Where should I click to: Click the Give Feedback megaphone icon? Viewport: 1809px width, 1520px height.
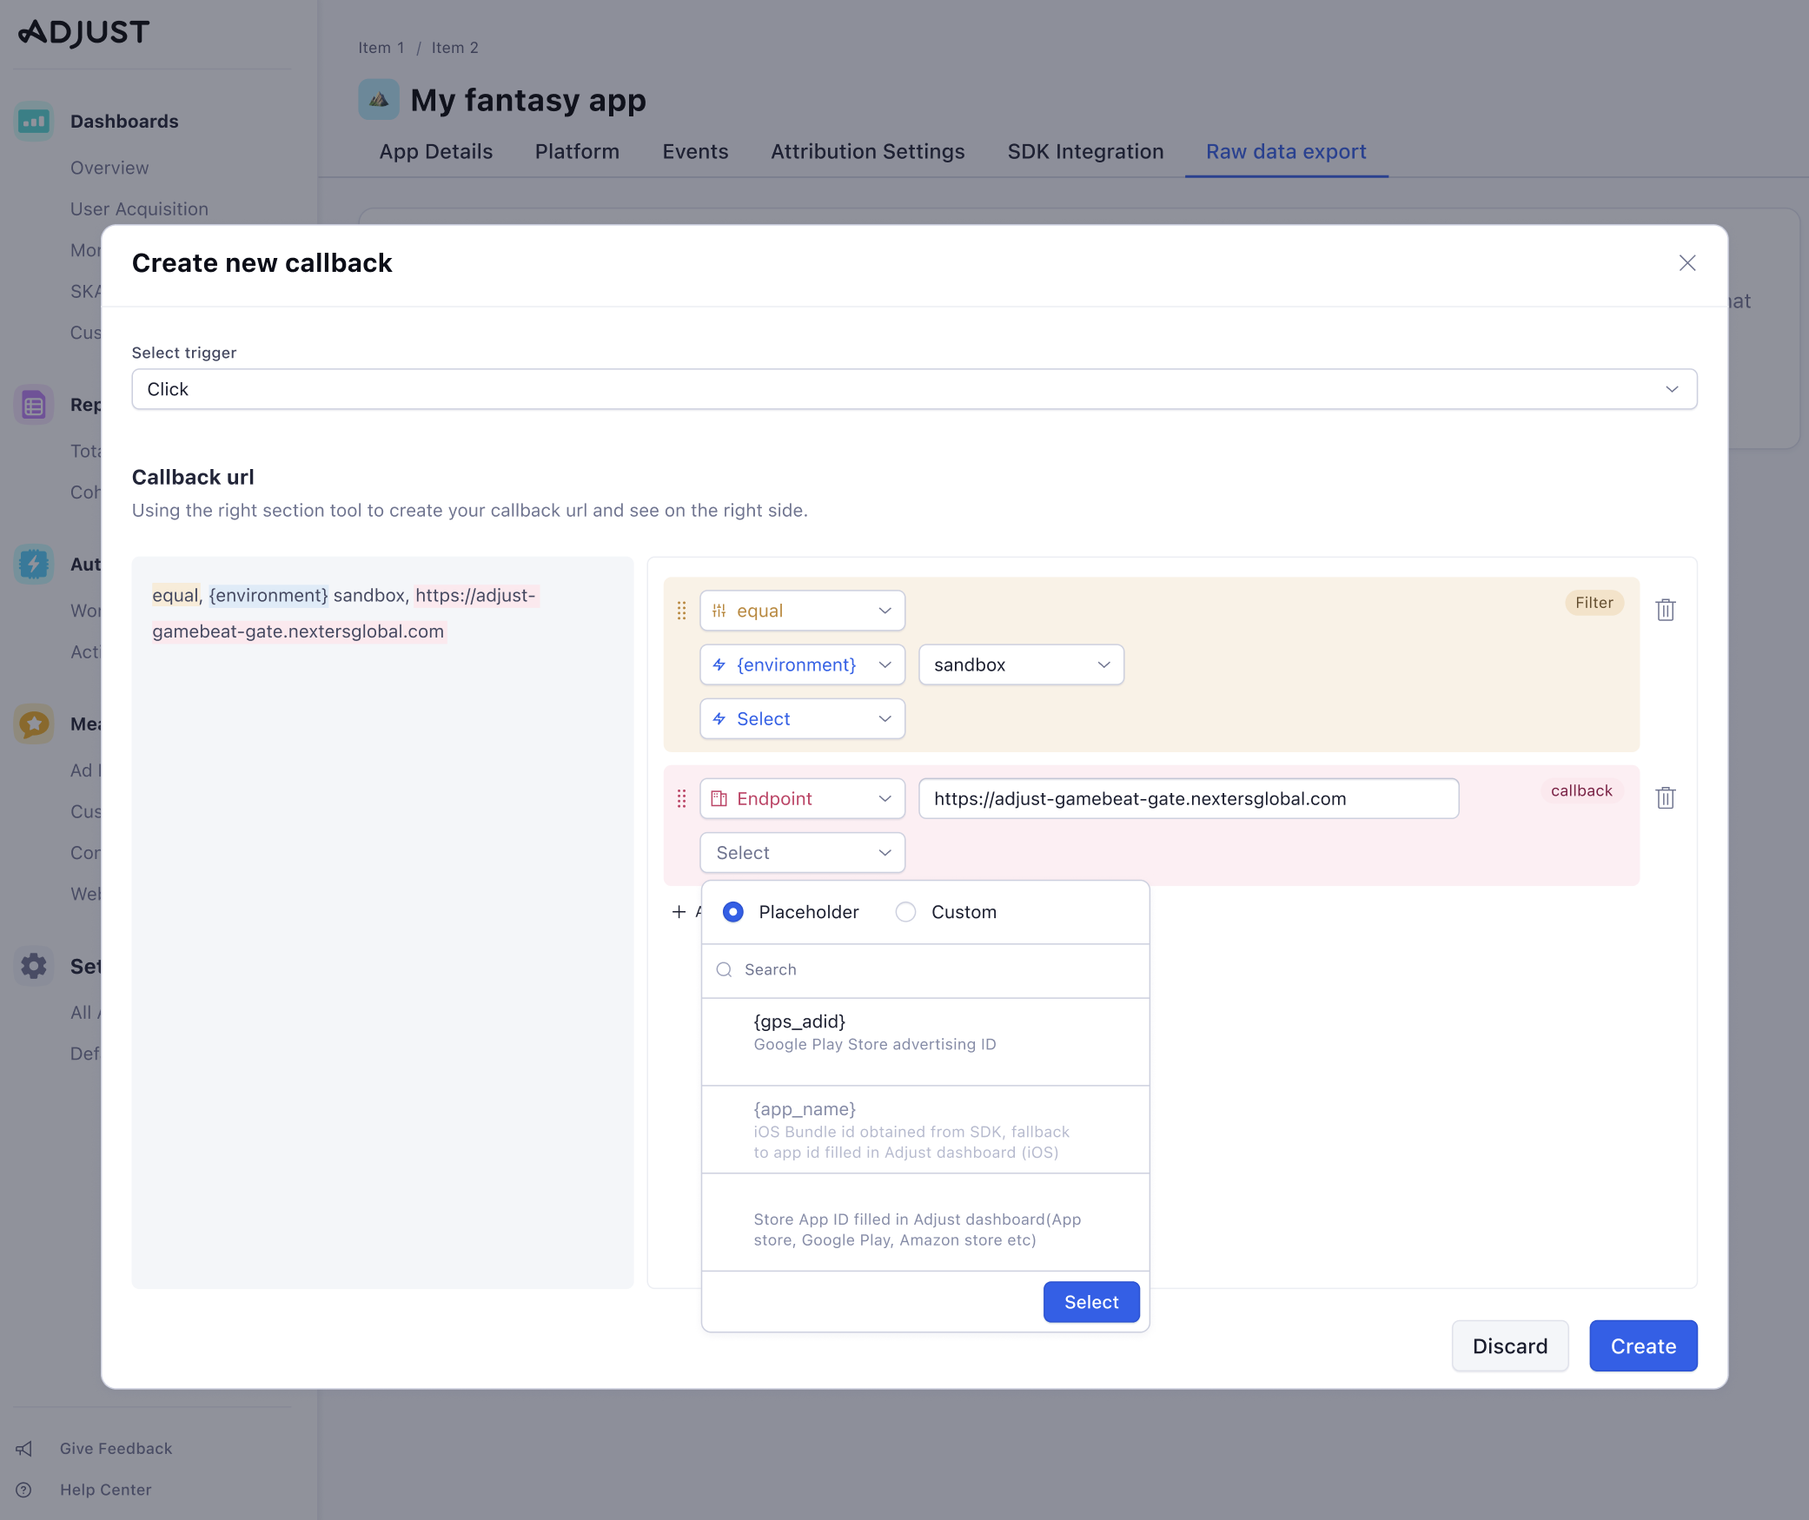24,1448
